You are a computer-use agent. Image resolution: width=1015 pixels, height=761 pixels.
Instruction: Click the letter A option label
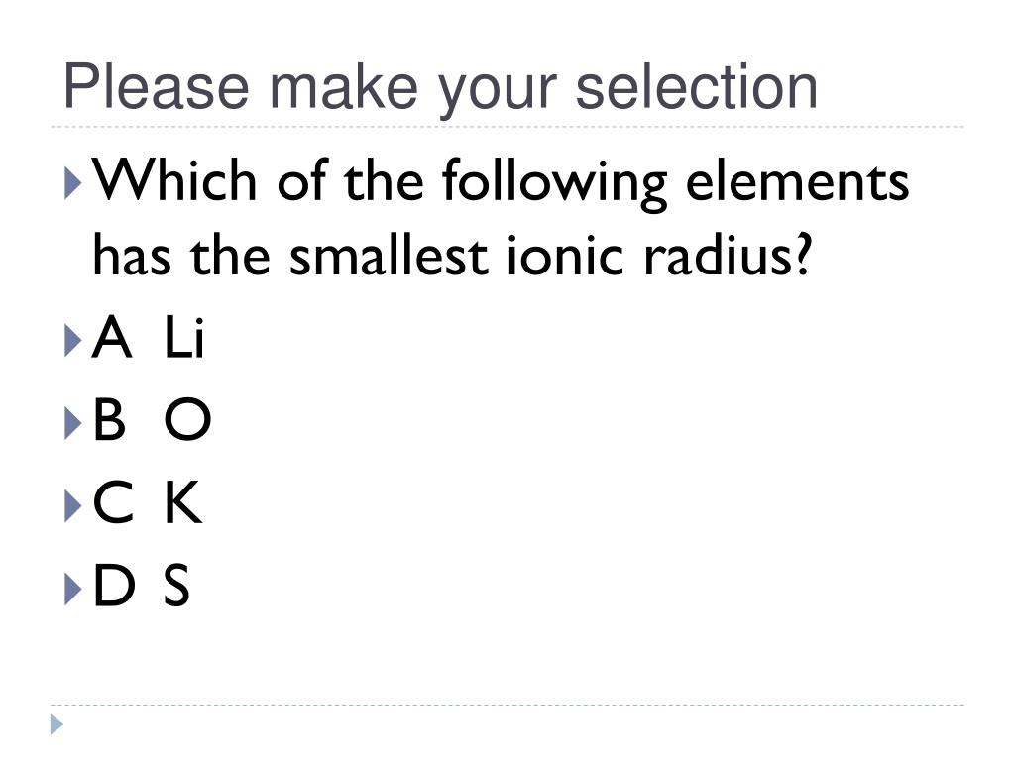110,340
